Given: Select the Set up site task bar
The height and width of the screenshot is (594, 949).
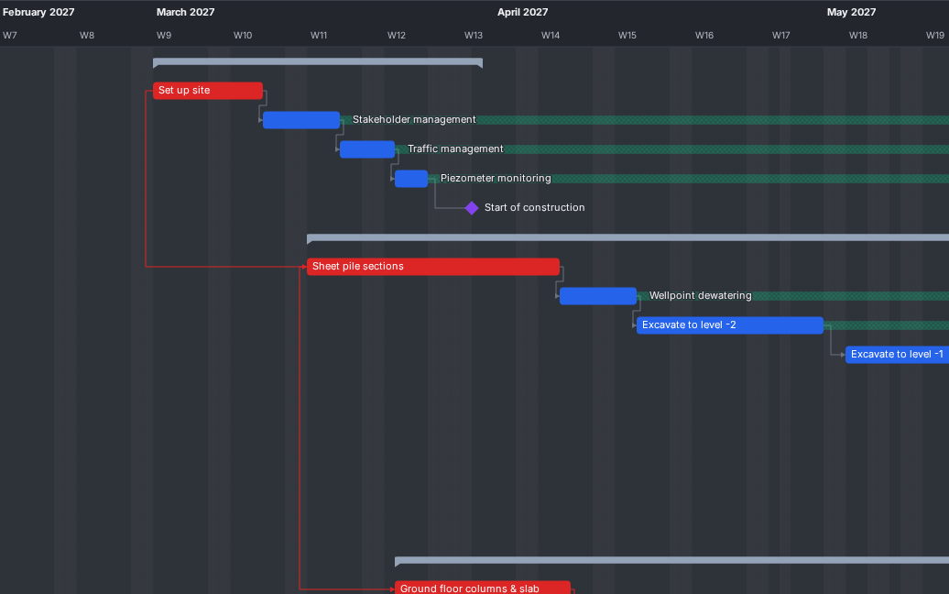Looking at the screenshot, I should (x=208, y=90).
